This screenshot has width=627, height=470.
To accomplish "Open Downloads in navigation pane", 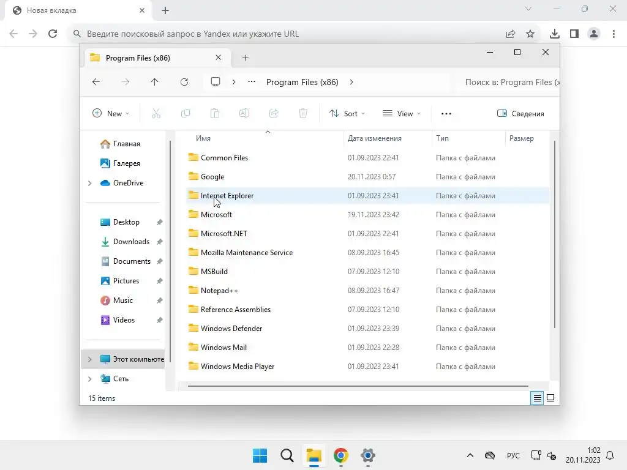I will [125, 241].
